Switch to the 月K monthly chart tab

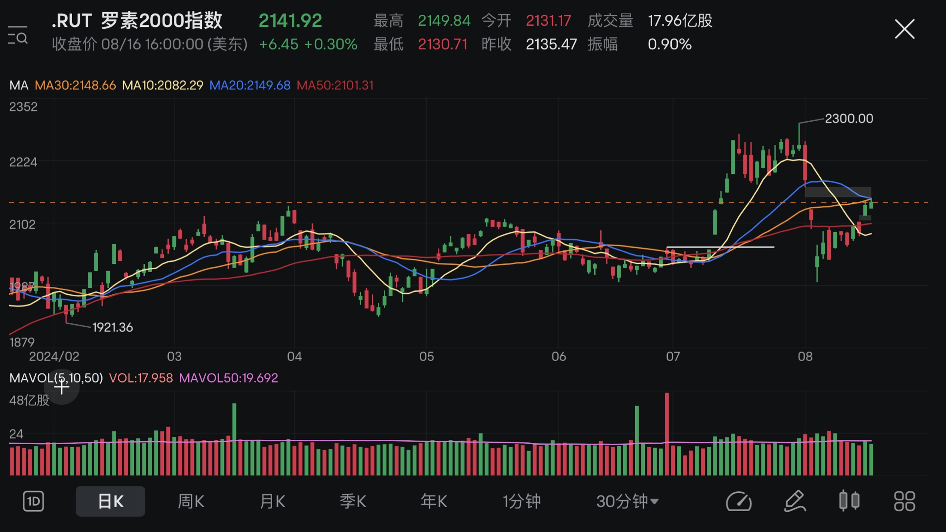click(272, 502)
